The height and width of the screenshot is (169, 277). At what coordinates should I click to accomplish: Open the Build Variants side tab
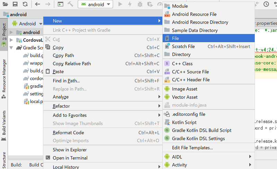pos(4,123)
